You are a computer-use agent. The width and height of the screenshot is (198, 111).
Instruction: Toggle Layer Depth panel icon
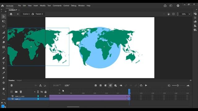[45, 85]
